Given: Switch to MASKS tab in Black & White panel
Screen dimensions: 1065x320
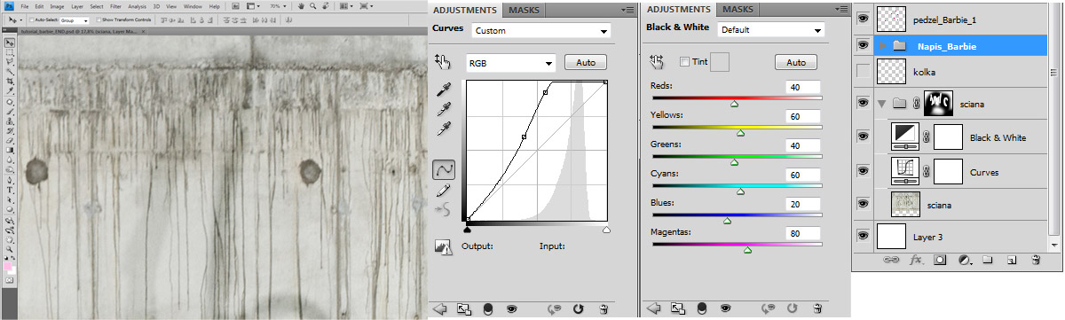Looking at the screenshot, I should pyautogui.click(x=737, y=9).
